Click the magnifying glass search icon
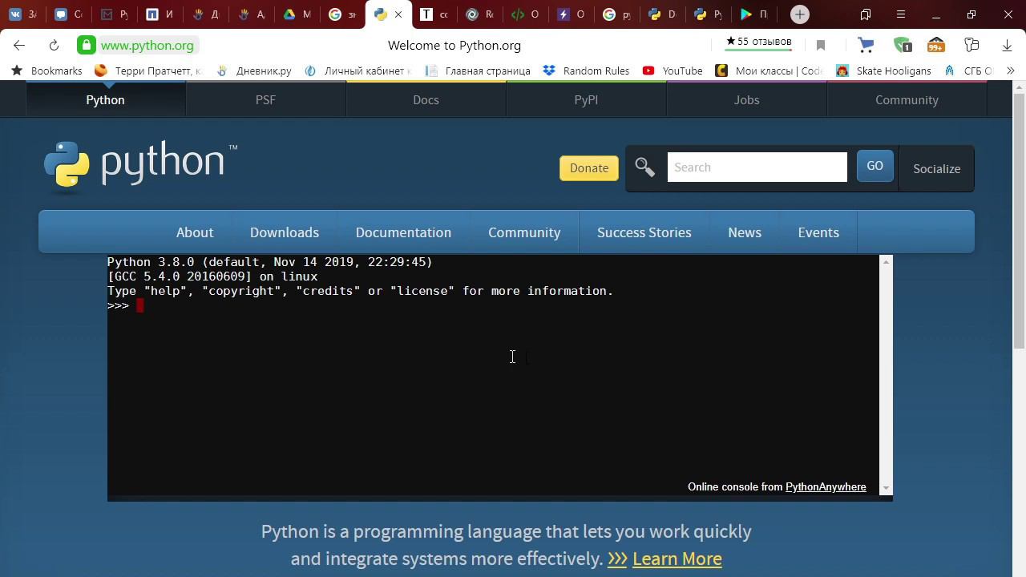 [x=645, y=167]
